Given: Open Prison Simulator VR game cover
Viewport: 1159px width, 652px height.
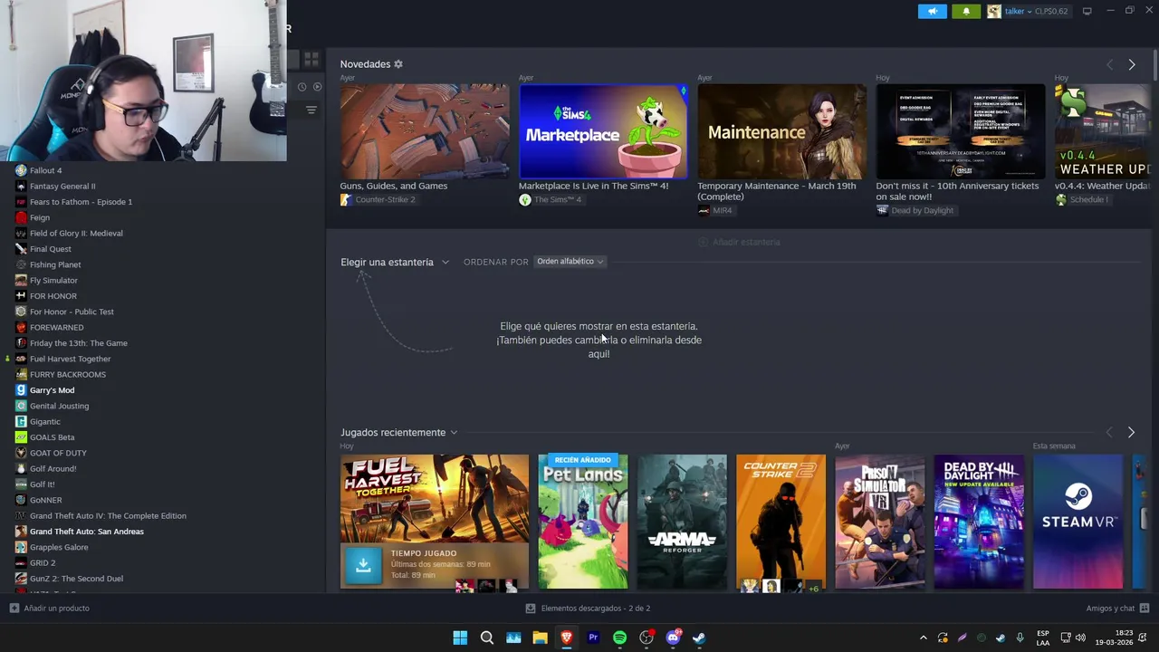Looking at the screenshot, I should pyautogui.click(x=879, y=522).
